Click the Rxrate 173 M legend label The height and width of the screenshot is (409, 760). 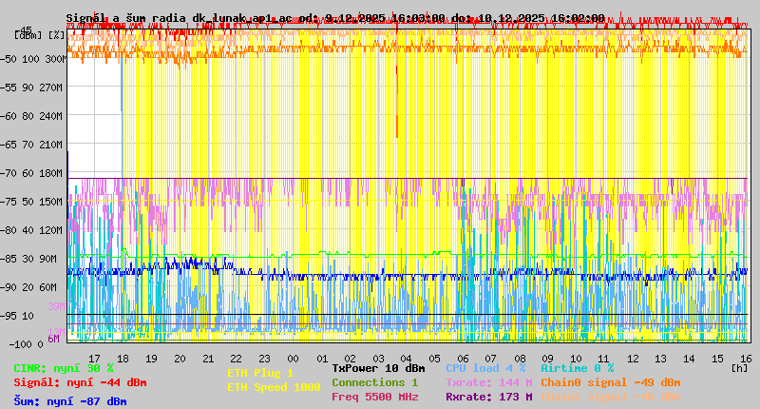(487, 397)
